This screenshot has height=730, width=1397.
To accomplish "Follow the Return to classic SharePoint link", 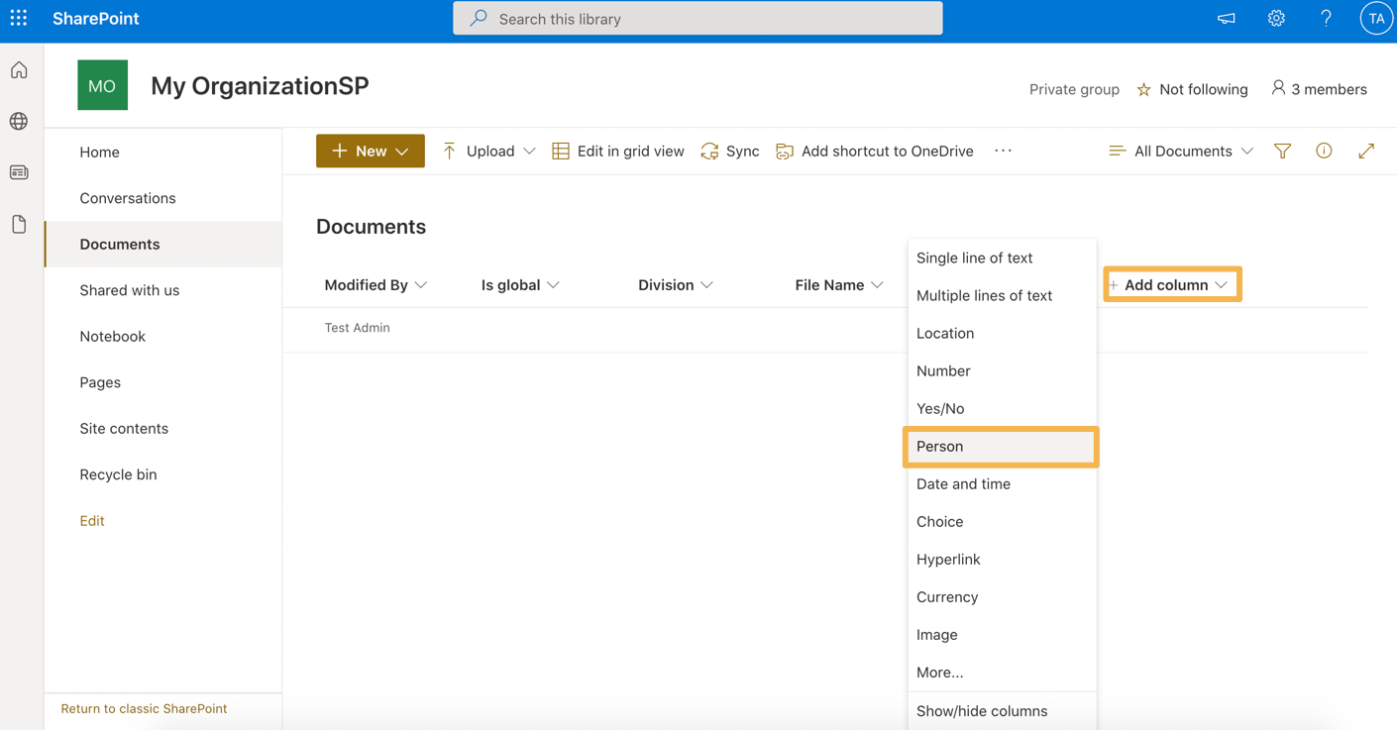I will (x=144, y=709).
